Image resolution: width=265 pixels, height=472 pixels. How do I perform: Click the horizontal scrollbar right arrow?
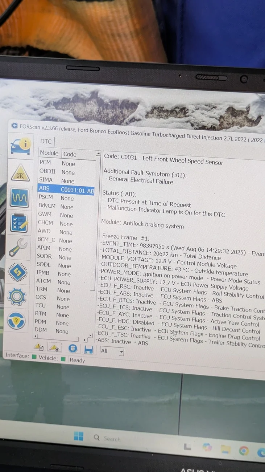tap(85, 340)
